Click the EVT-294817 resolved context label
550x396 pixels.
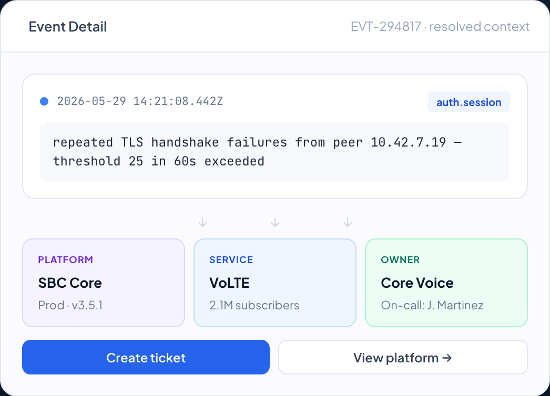coord(440,27)
